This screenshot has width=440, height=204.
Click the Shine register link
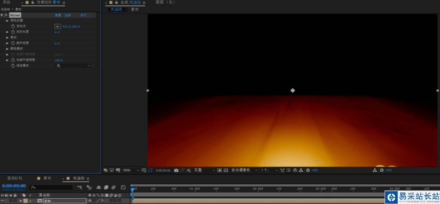(x=68, y=15)
